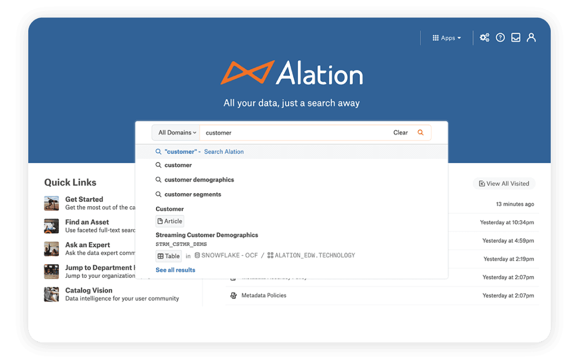This screenshot has height=360, width=579.
Task: Open the Find an Asset quick link
Action: (87, 222)
